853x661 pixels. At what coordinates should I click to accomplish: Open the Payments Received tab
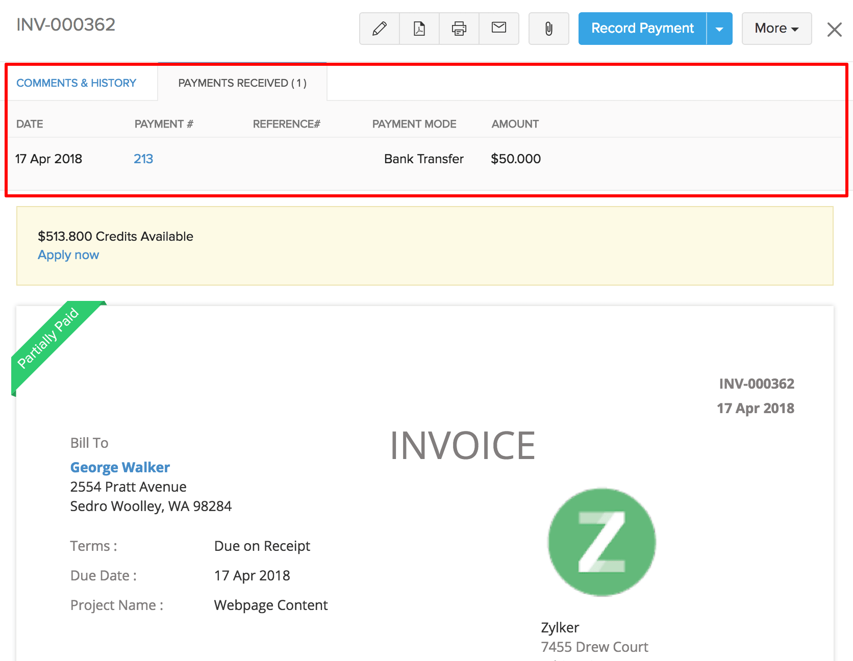(x=242, y=83)
